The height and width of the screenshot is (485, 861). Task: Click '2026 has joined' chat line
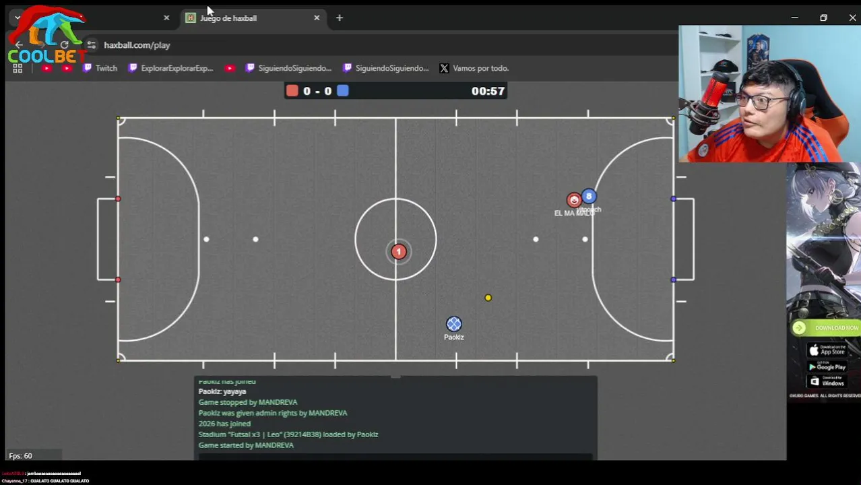coord(224,424)
